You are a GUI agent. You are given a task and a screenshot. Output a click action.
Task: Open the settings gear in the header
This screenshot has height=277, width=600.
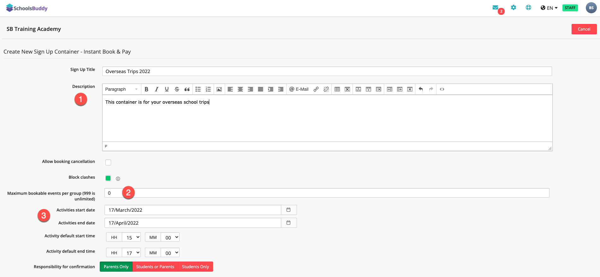click(514, 8)
